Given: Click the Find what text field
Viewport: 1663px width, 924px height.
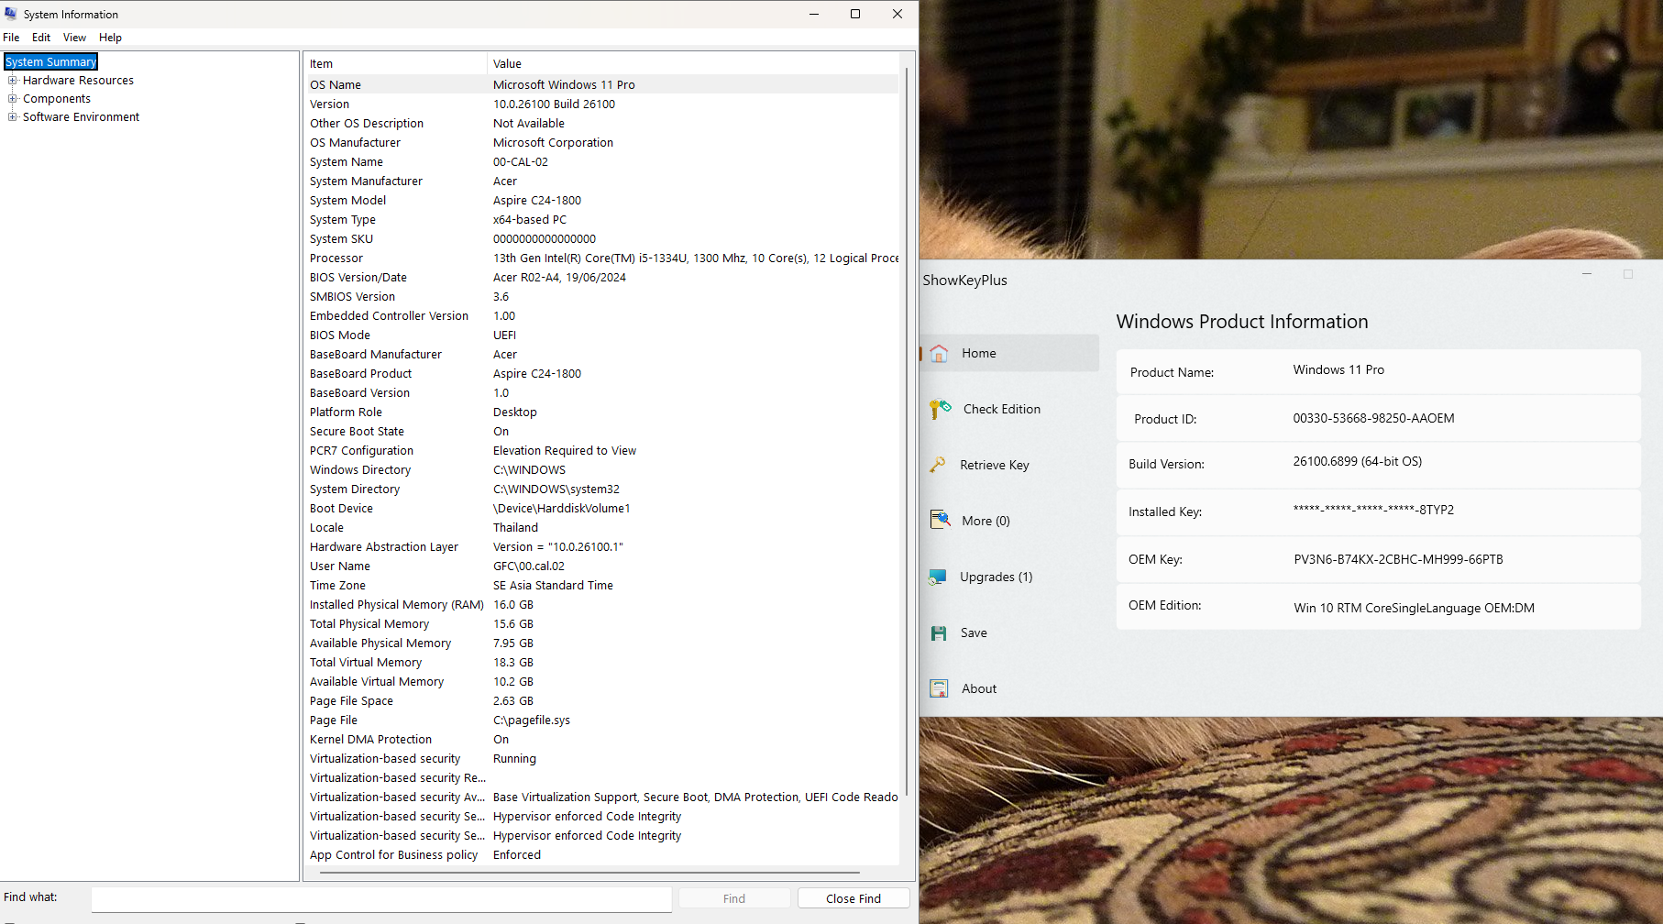Looking at the screenshot, I should pyautogui.click(x=380, y=898).
